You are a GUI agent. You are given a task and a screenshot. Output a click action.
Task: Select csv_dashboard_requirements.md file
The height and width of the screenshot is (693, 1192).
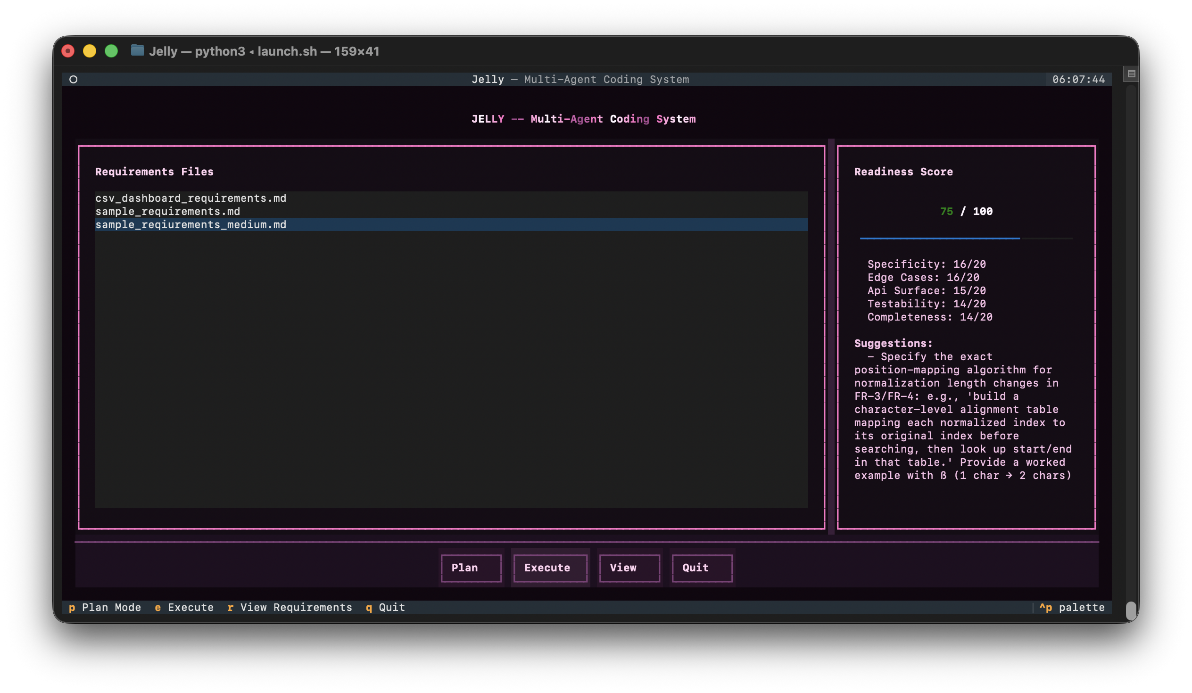click(190, 198)
